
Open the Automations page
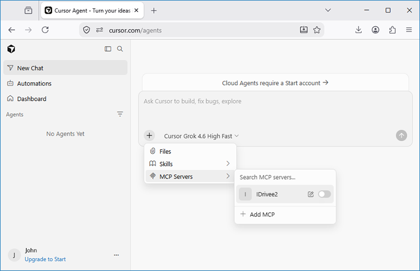click(65, 84)
